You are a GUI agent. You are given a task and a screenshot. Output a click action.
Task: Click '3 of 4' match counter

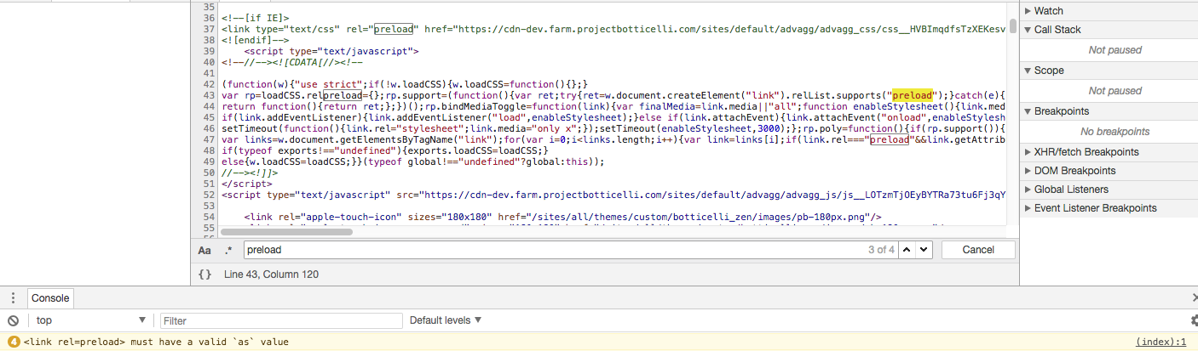click(x=881, y=250)
